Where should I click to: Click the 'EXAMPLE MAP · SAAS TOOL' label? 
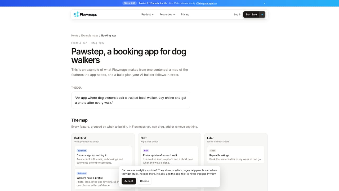pos(88,43)
